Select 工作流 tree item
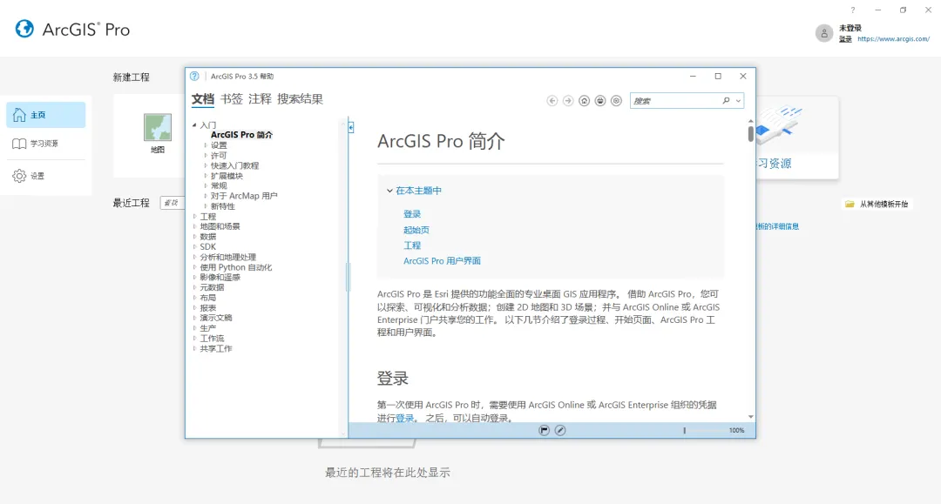This screenshot has height=504, width=941. pos(212,339)
